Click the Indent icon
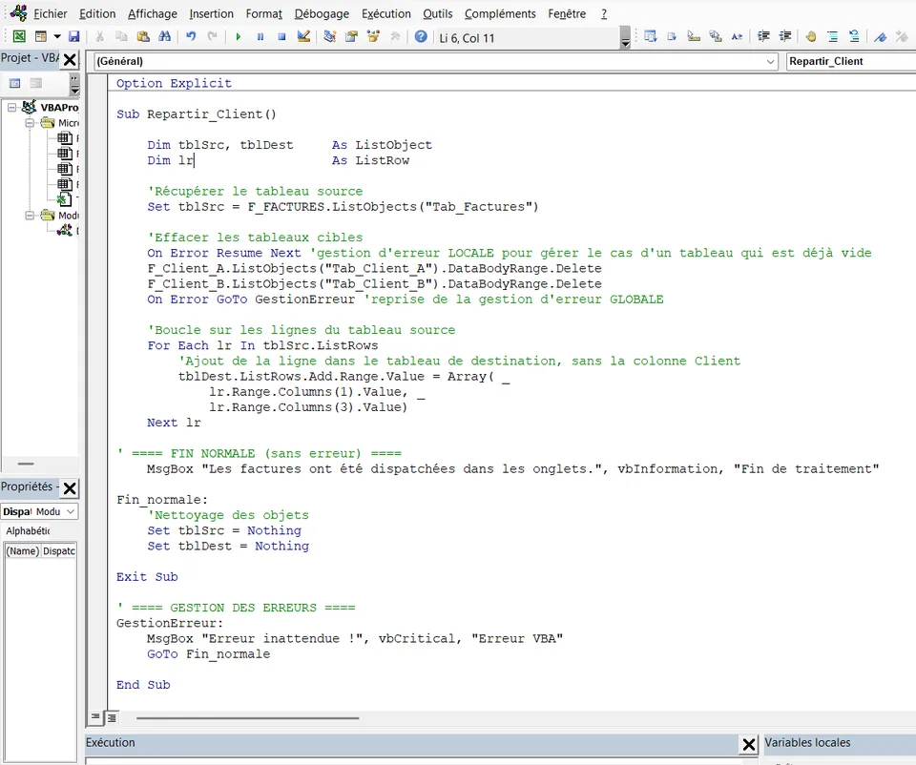Viewport: 916px width, 765px height. pos(763,36)
